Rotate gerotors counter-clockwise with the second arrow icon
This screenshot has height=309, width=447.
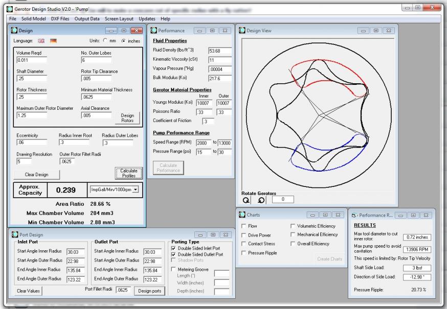click(260, 200)
